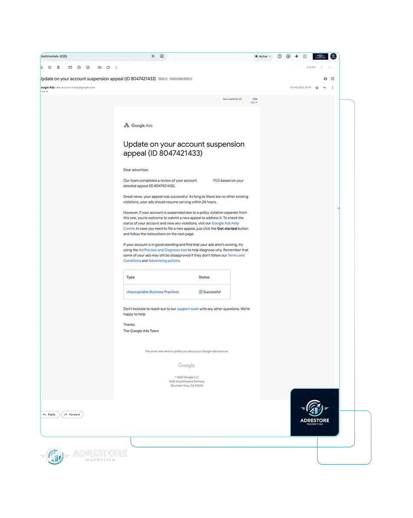Open more options in the email toolbar

pos(116,67)
